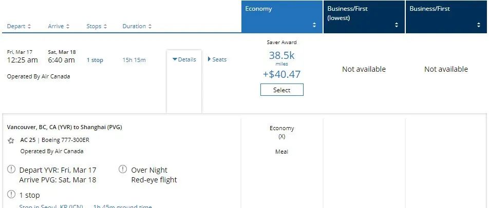Expand the Seats section
Screen dimensions: 489x208
[x=217, y=59]
